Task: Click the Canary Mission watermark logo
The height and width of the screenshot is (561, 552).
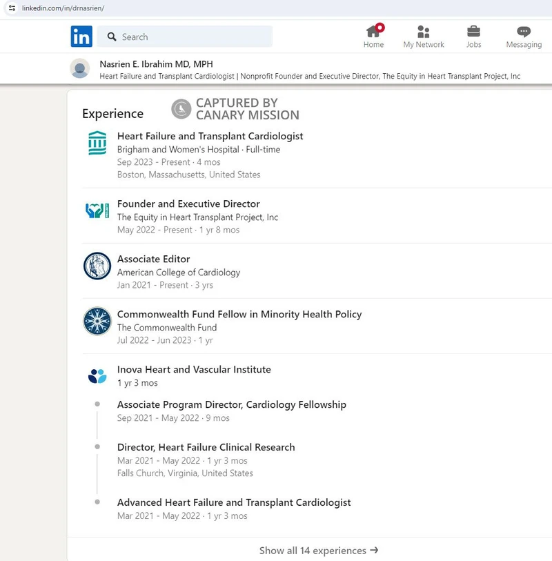Action: click(181, 109)
